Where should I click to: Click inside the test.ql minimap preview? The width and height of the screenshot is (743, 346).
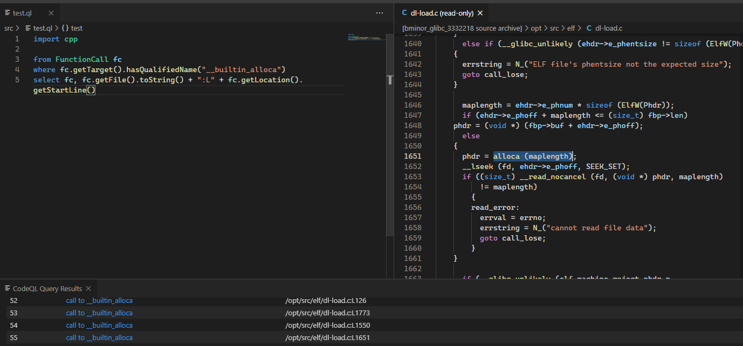366,38
